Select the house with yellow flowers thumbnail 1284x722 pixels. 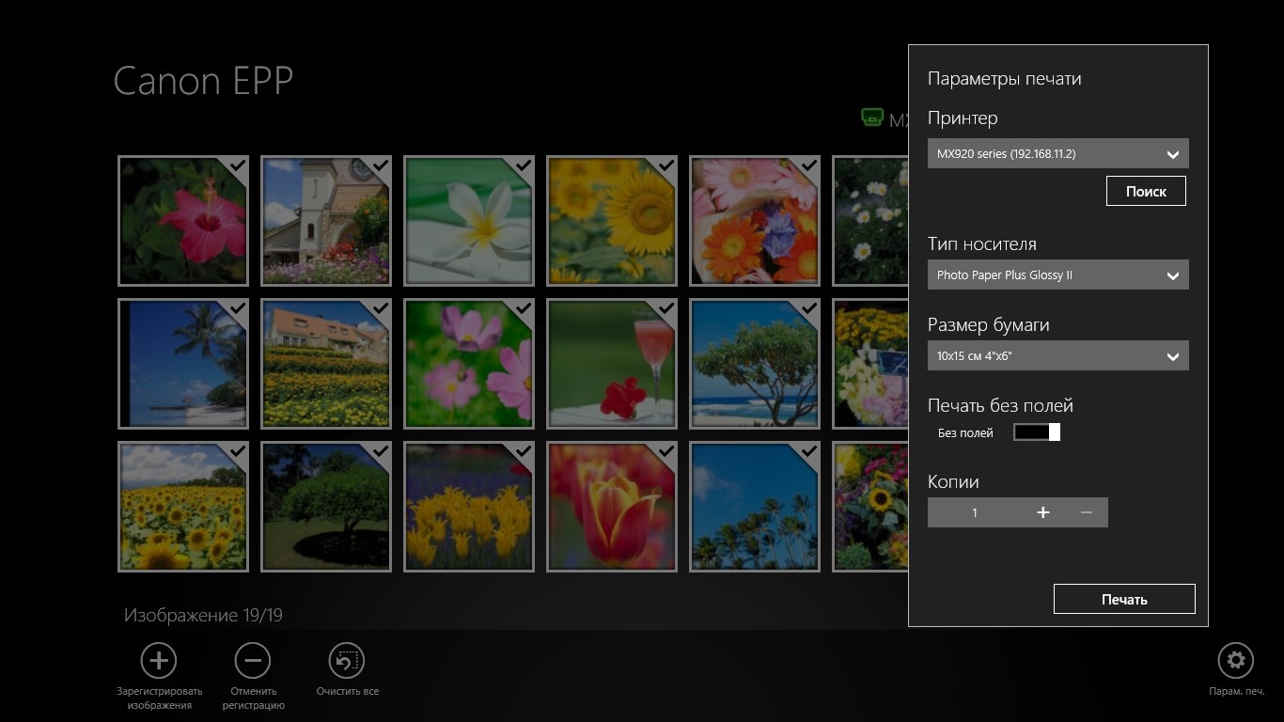point(326,364)
